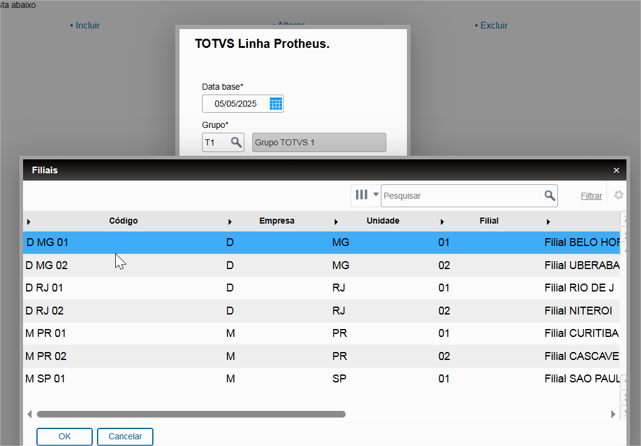Sort by the Filial column header
This screenshot has height=446, width=641.
[x=489, y=221]
